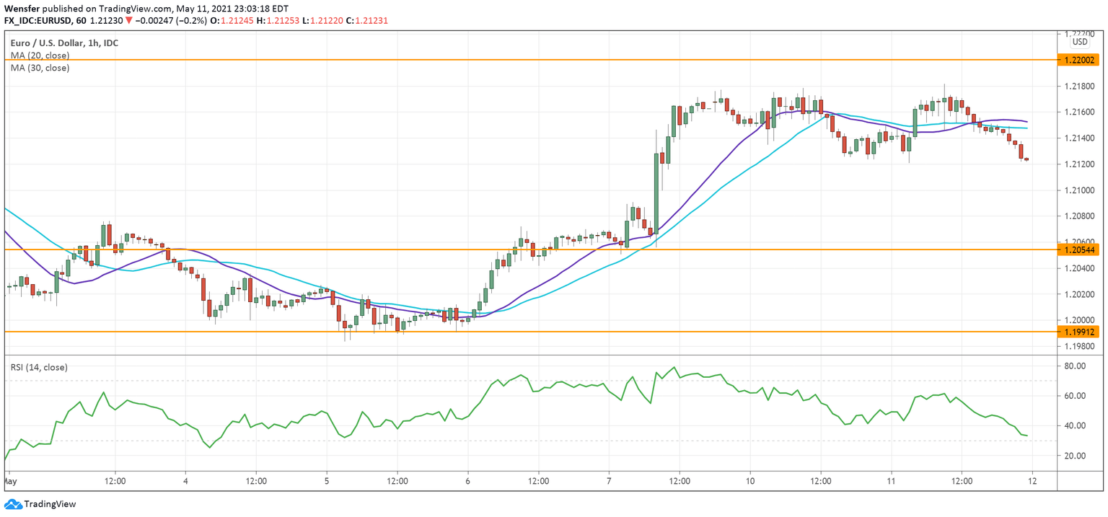1108x517 pixels.
Task: Click the date 12 on the time axis
Action: coord(1031,480)
